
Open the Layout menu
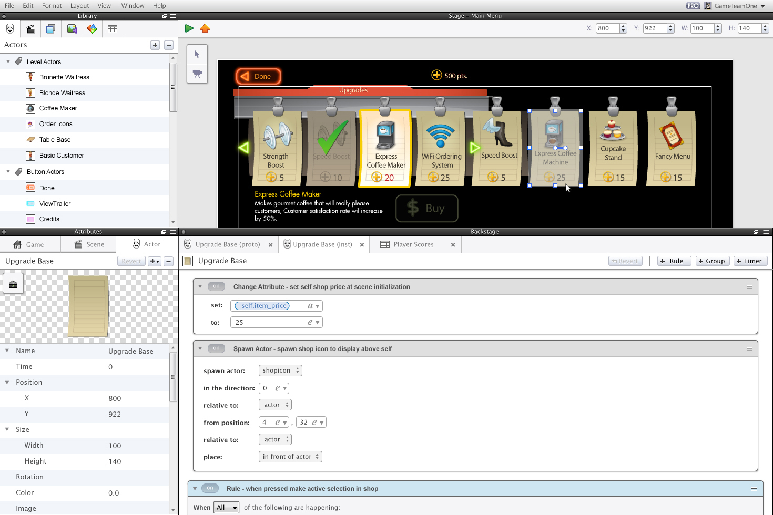(79, 6)
